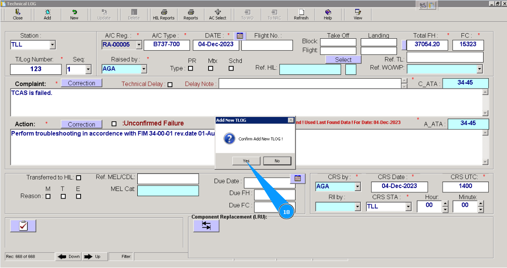Click the Ref. MEL/CDL field

(168, 179)
